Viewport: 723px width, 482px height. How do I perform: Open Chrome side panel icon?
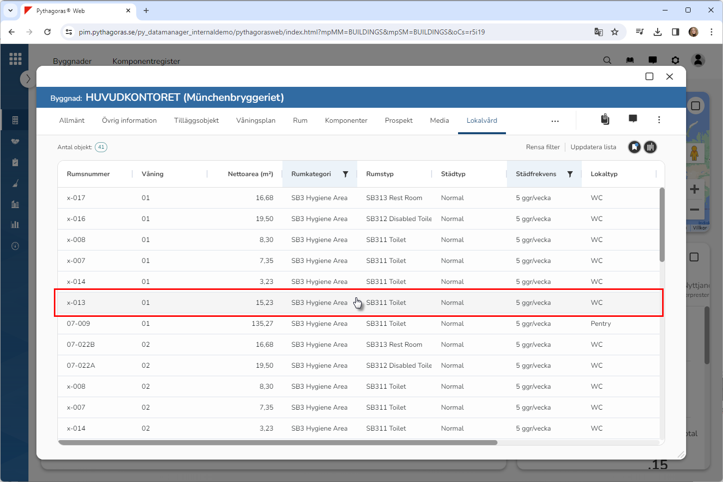[x=675, y=32]
